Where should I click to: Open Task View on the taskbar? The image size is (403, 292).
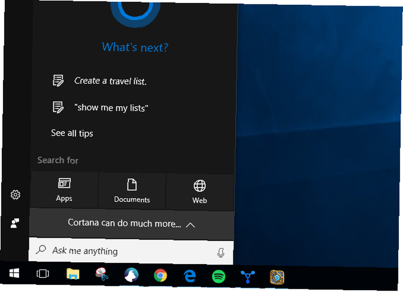pos(43,274)
